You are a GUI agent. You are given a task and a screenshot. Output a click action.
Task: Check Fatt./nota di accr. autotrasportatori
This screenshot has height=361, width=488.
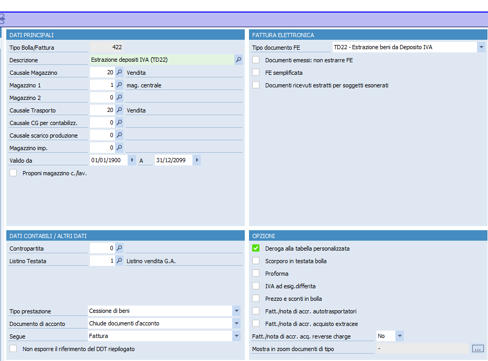click(x=256, y=311)
